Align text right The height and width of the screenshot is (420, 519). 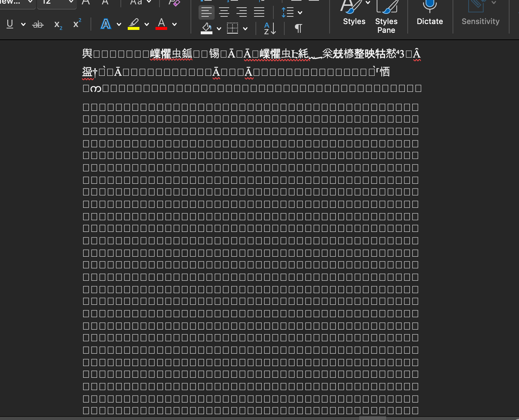[x=242, y=12]
